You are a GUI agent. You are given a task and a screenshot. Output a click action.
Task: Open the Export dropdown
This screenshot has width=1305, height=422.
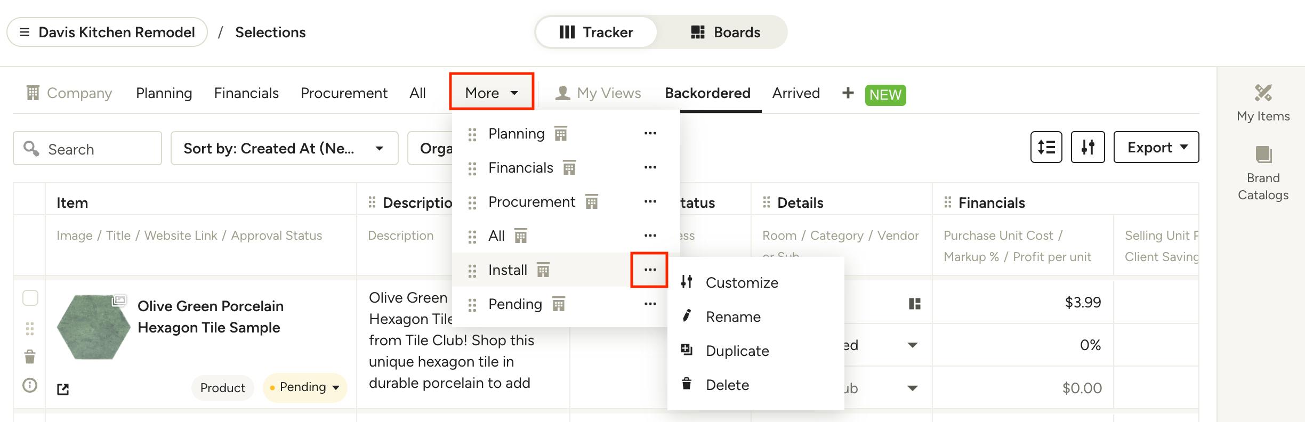click(x=1156, y=147)
